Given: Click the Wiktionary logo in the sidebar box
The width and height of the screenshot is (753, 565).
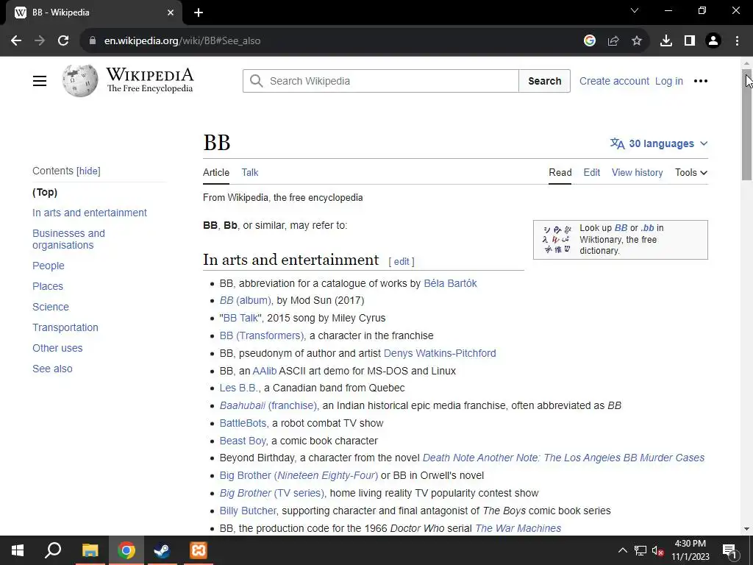Looking at the screenshot, I should (x=557, y=239).
